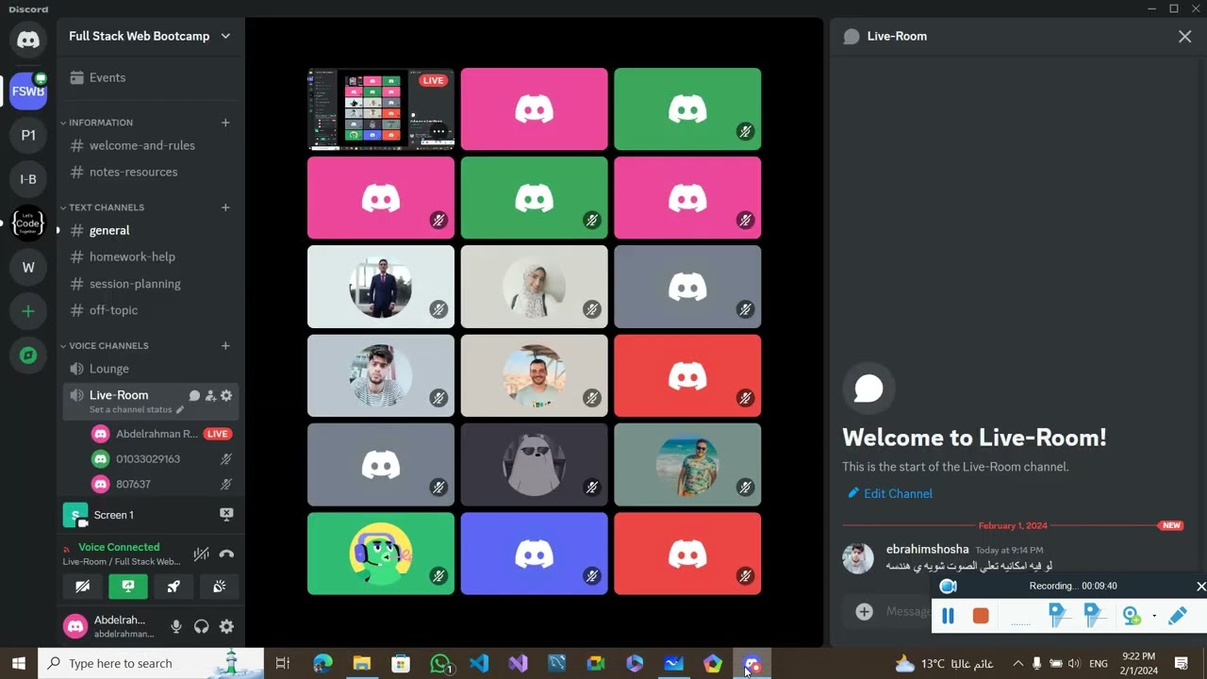Pause the screen recording

coord(949,616)
